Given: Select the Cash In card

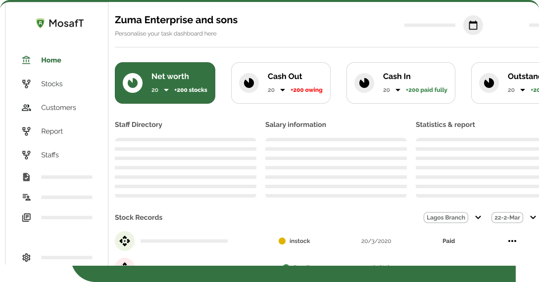Looking at the screenshot, I should [x=401, y=82].
